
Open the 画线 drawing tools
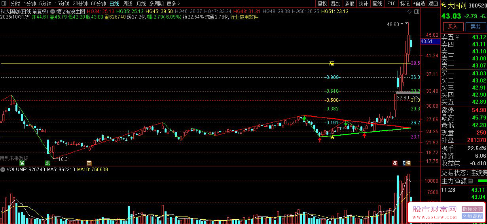point(377,4)
